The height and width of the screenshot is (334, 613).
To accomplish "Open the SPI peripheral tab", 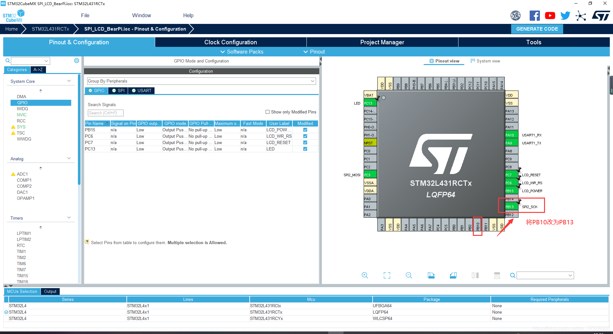I will coord(118,91).
